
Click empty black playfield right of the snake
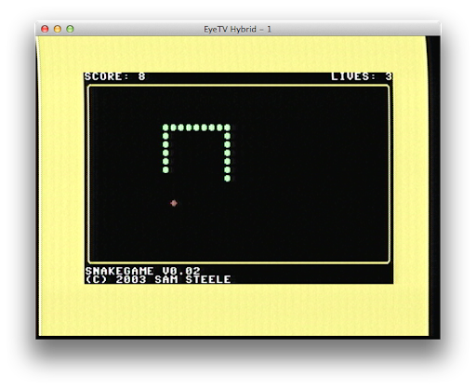(x=310, y=155)
